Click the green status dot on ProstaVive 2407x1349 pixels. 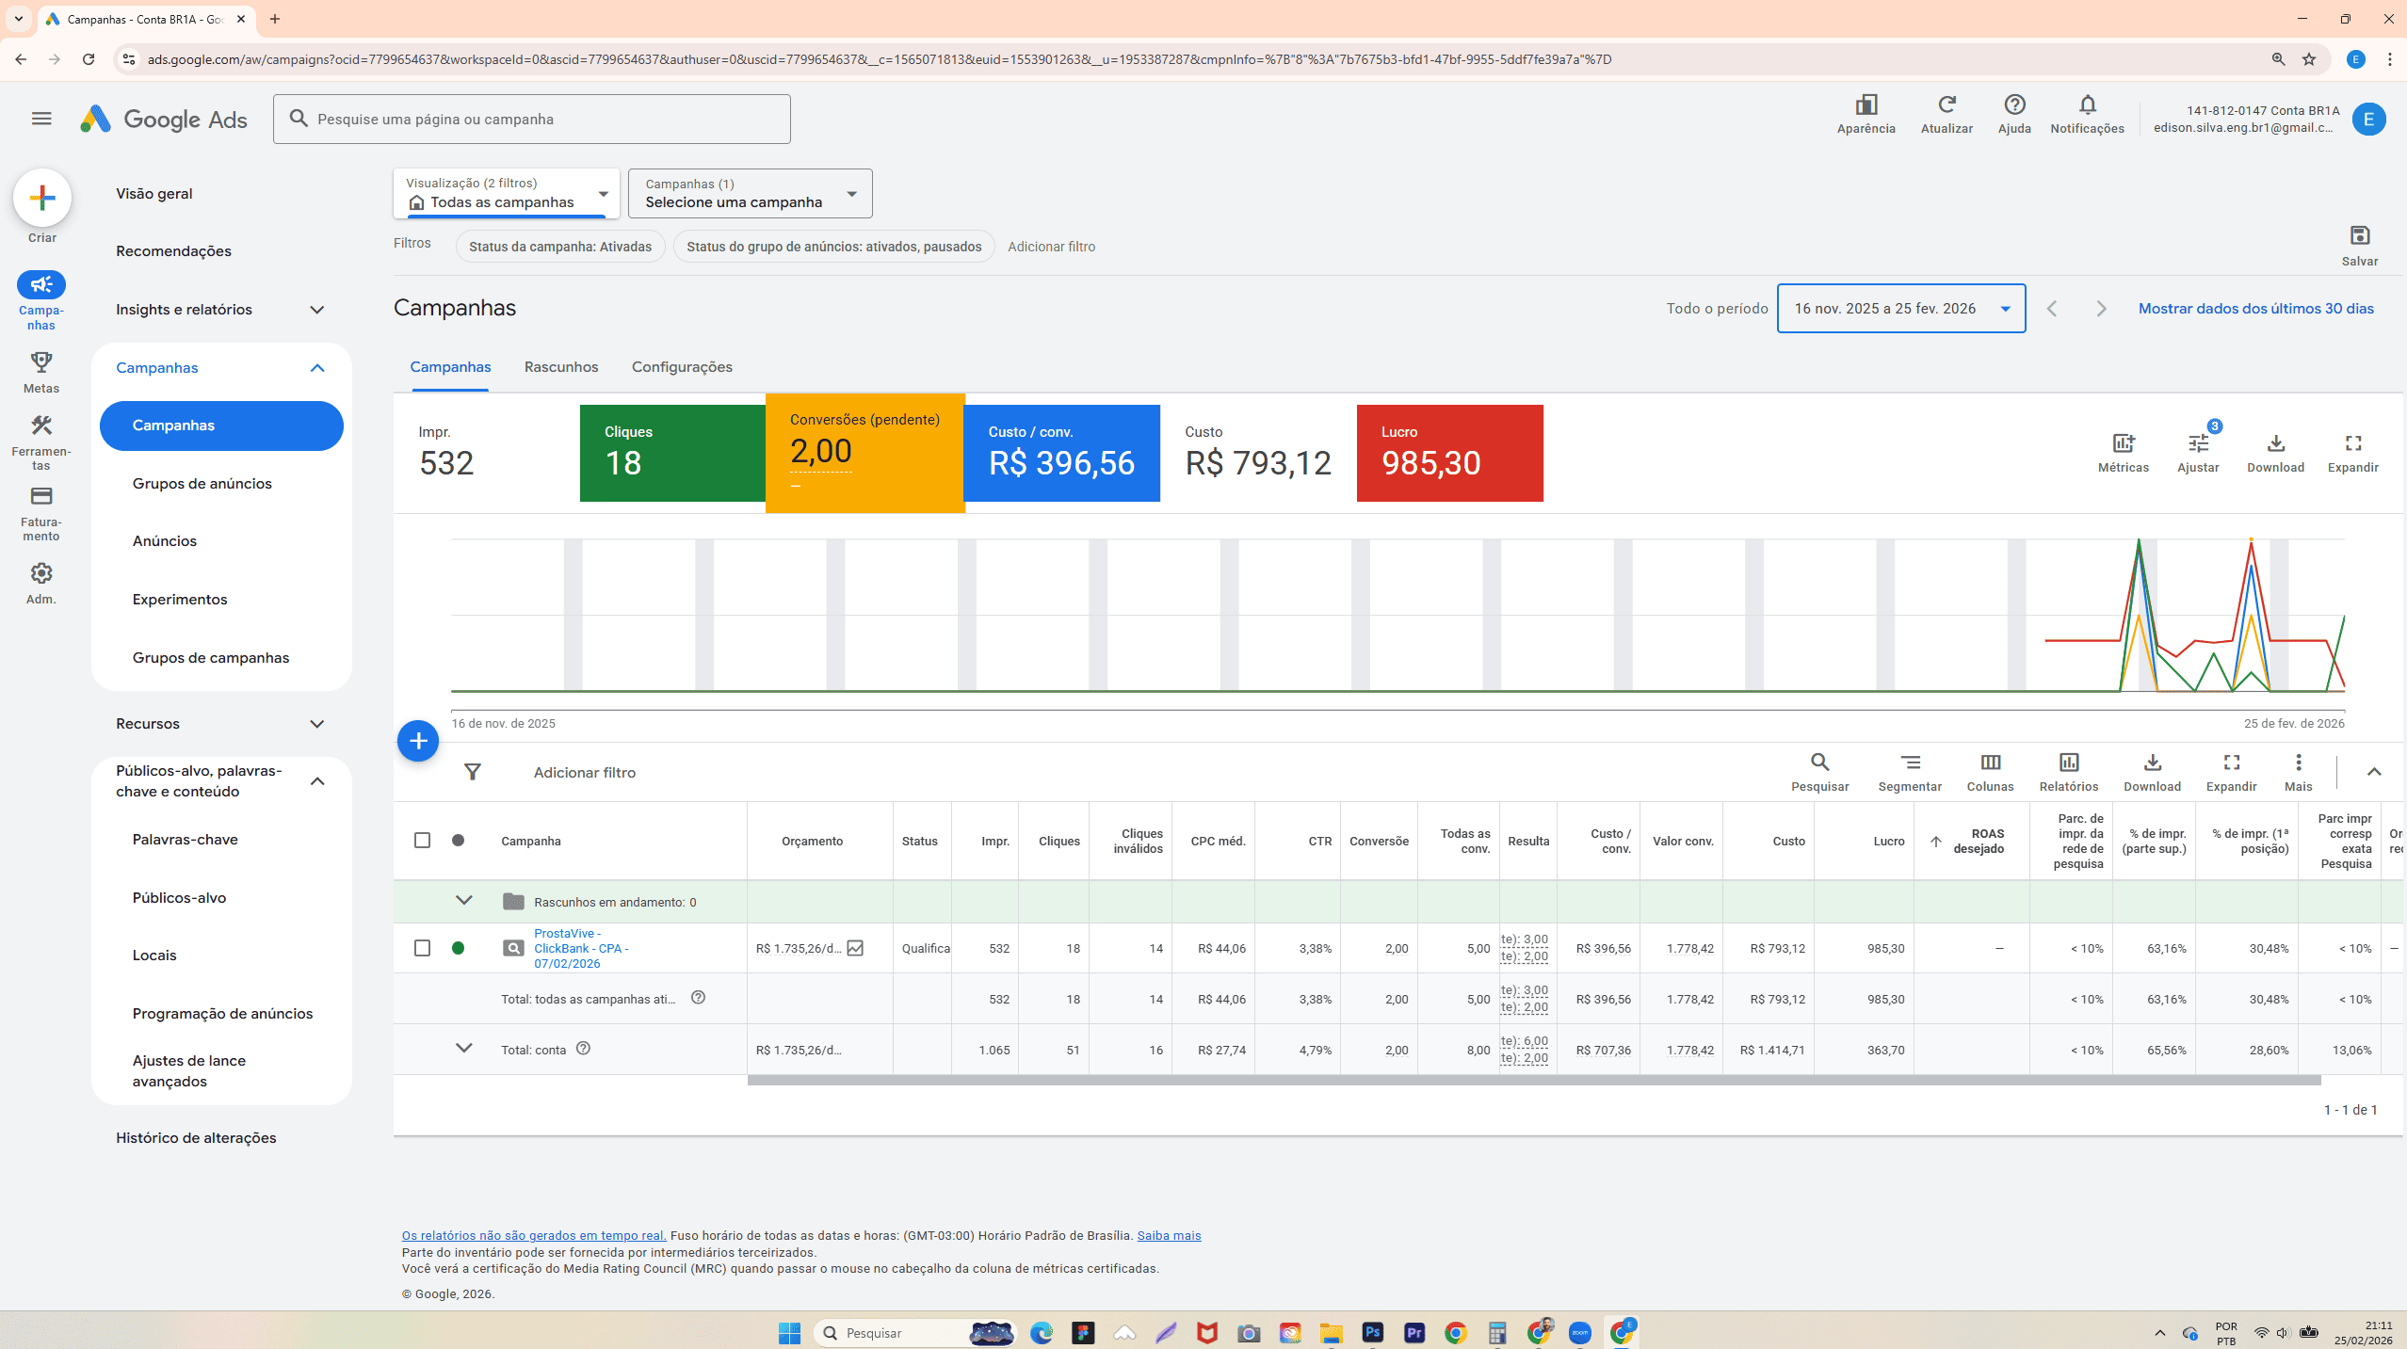[x=459, y=948]
